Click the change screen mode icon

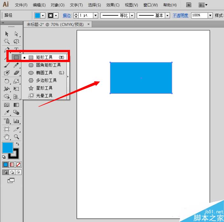[11, 180]
